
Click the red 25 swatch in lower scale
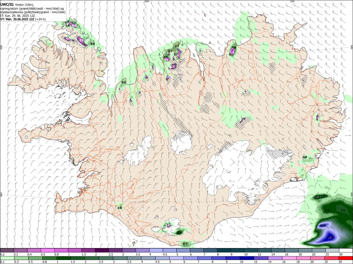click(x=331, y=258)
